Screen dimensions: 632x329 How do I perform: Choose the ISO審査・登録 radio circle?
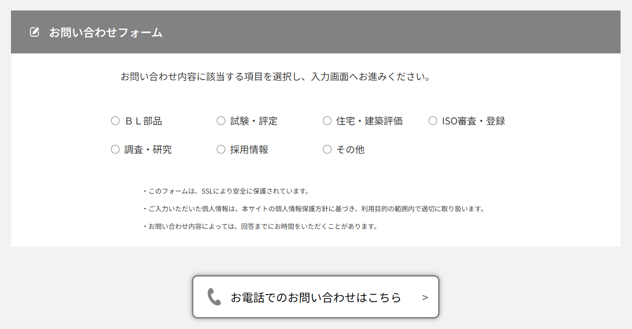point(433,121)
